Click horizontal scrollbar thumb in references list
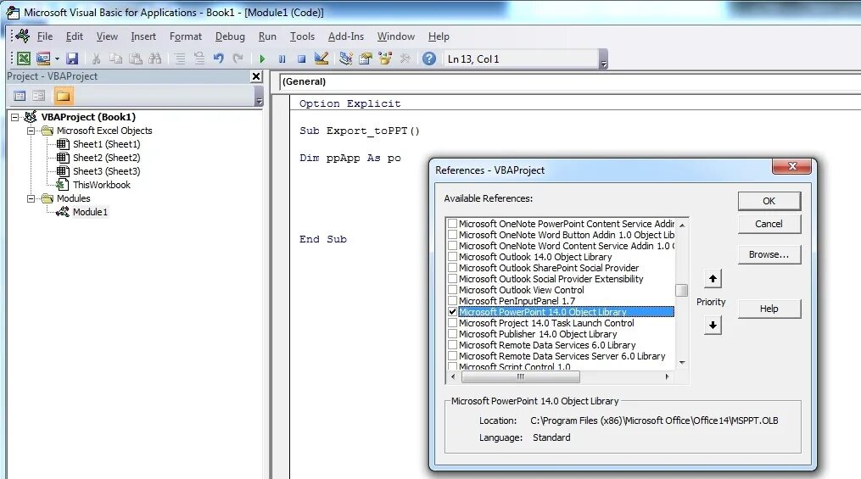Image resolution: width=861 pixels, height=479 pixels. [521, 377]
